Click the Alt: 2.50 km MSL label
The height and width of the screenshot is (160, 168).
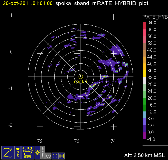point(145,155)
